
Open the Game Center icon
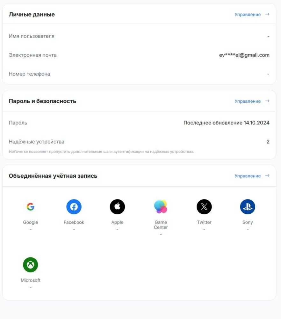click(161, 207)
